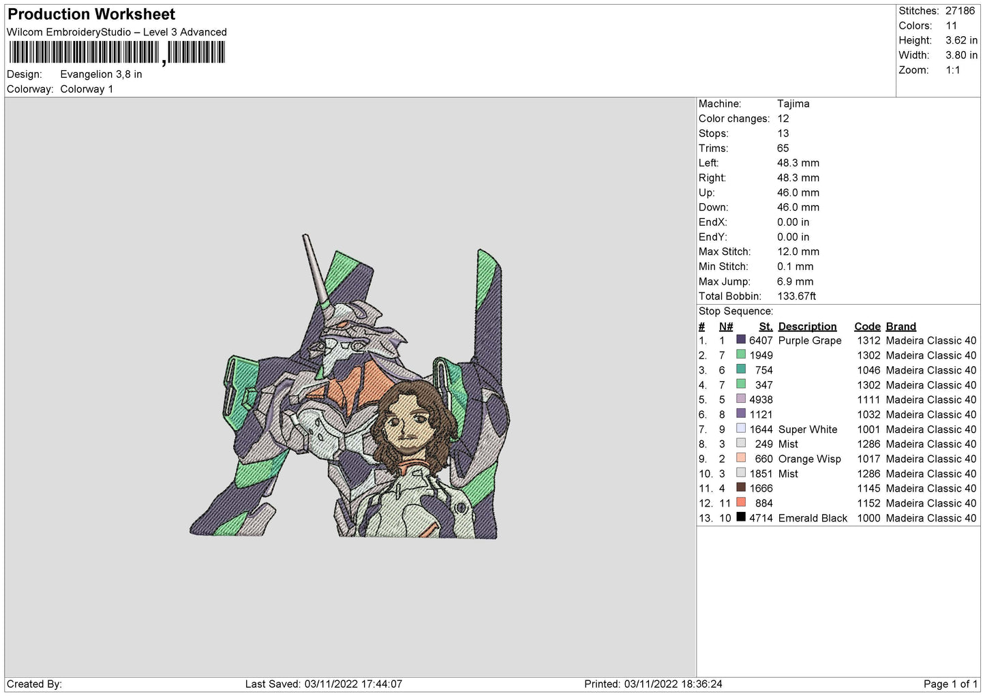The height and width of the screenshot is (696, 985).
Task: Click the 'Description' column header
Action: (x=807, y=327)
